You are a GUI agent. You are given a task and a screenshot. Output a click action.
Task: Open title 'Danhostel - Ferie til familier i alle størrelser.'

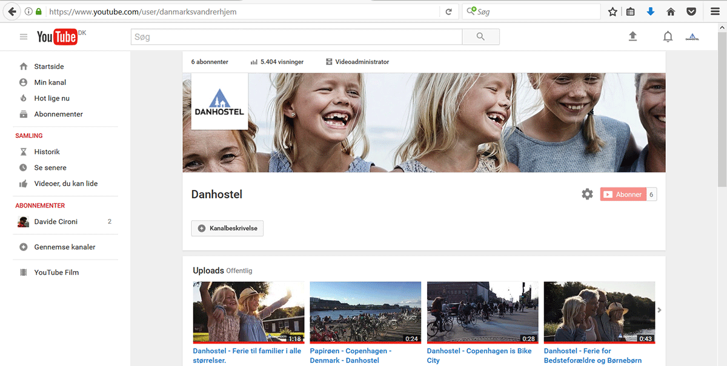pos(247,356)
